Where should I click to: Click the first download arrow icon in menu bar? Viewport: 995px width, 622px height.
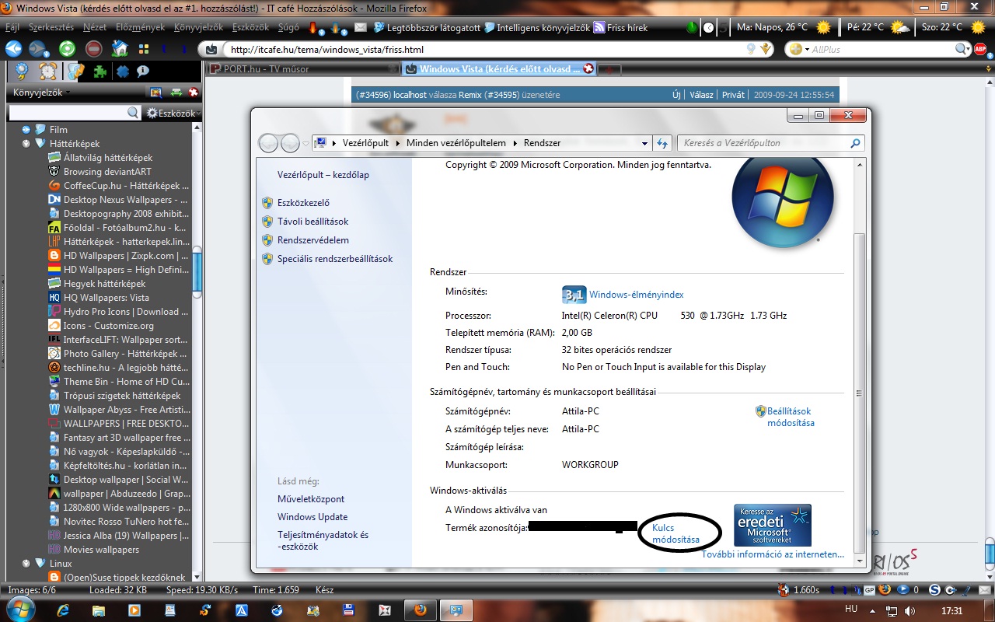[314, 27]
